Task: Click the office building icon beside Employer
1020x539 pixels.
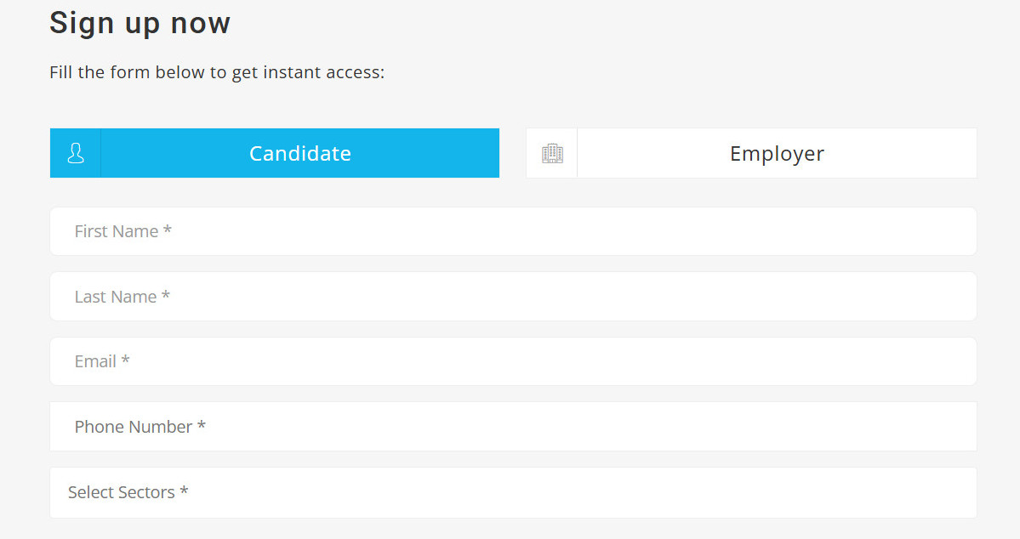Action: point(552,153)
